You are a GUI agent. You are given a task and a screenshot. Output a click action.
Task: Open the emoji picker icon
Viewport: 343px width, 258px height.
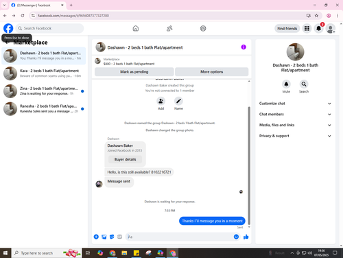(236, 237)
